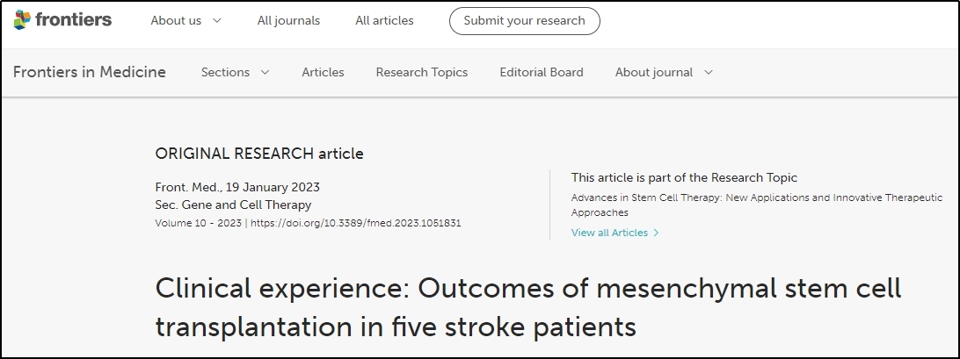Click the arrow next to View all Articles
960x359 pixels.
point(657,233)
